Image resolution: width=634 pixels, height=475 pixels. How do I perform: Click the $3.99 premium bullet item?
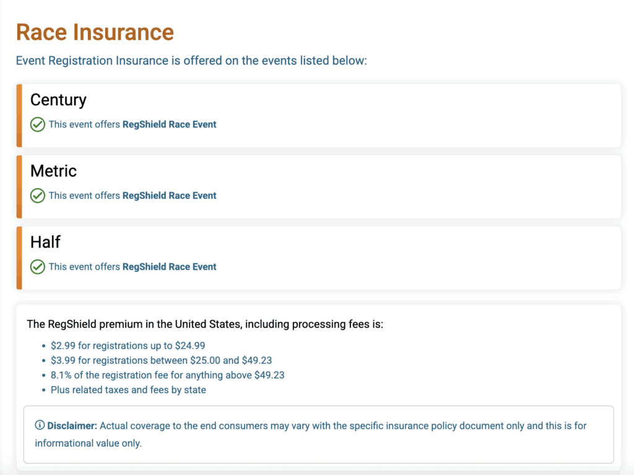coord(161,361)
